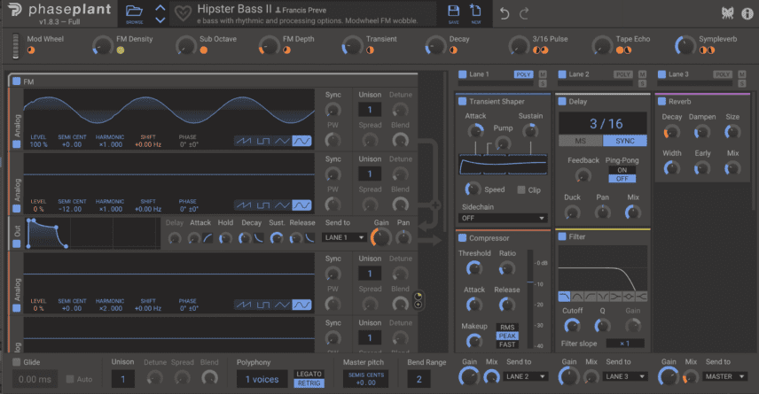This screenshot has width=759, height=394.
Task: Open the Sidechain OFF dropdown
Action: tap(503, 218)
